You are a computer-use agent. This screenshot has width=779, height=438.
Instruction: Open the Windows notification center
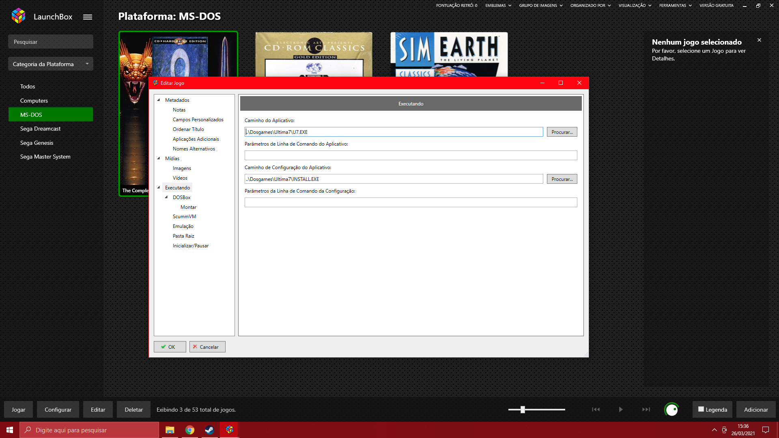coord(766,430)
